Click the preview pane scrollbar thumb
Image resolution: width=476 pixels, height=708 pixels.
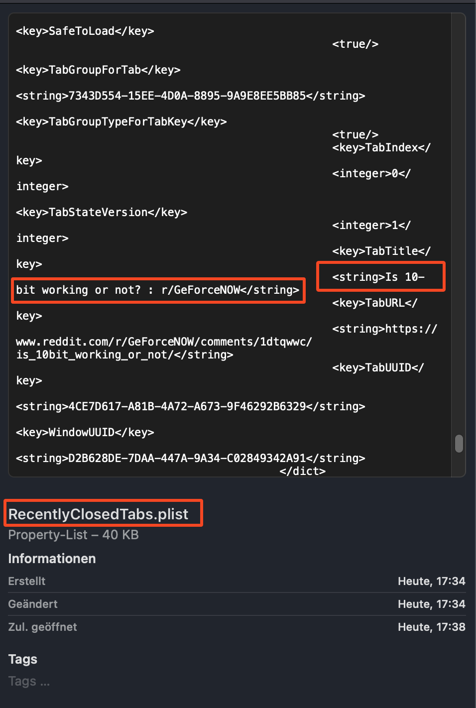459,444
